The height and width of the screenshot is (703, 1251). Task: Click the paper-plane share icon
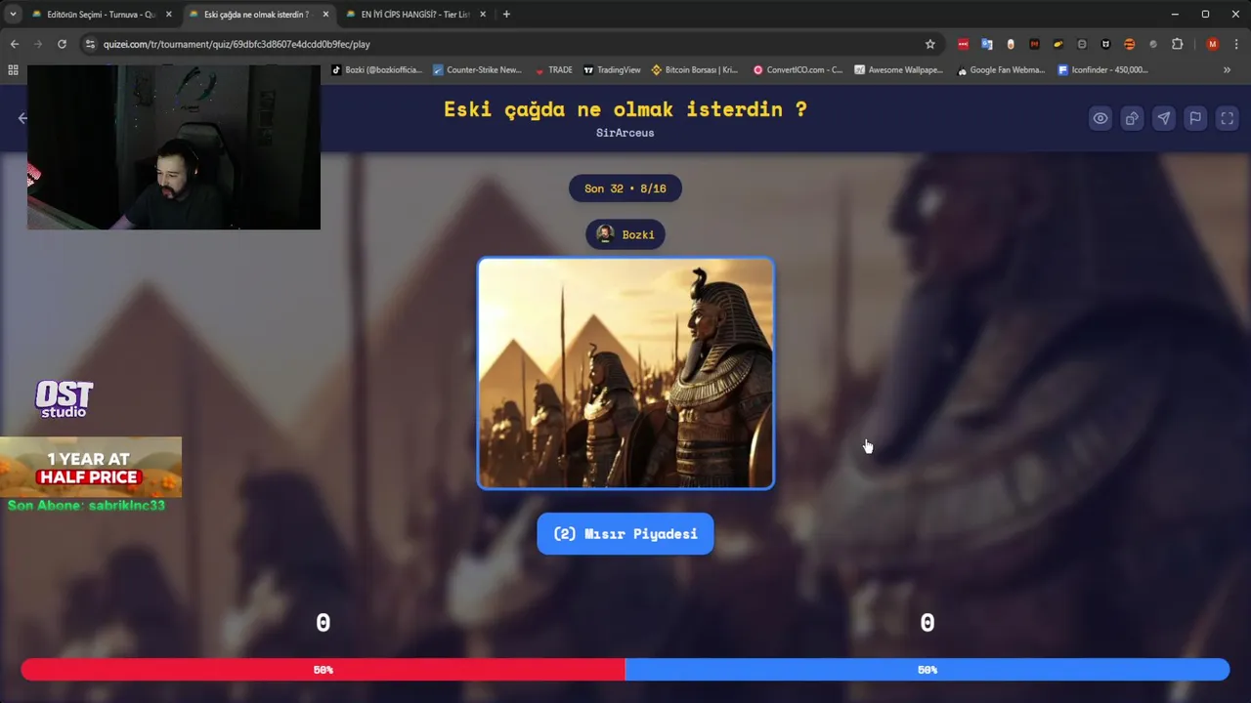1164,118
